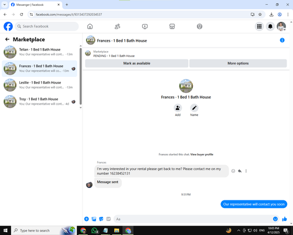The height and width of the screenshot is (235, 293).
Task: Show hidden system tray icons
Action: (x=239, y=230)
